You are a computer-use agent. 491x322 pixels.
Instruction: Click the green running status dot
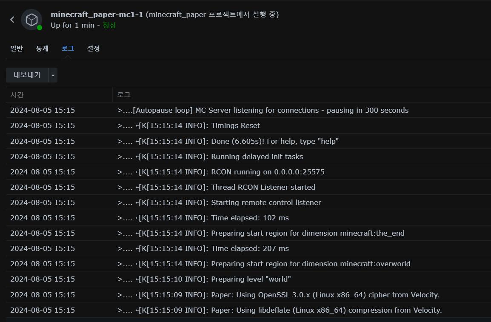tap(40, 28)
